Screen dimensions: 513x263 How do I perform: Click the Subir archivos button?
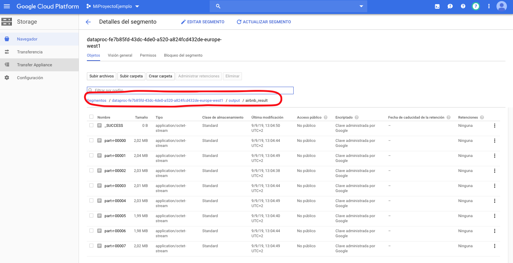click(x=102, y=76)
